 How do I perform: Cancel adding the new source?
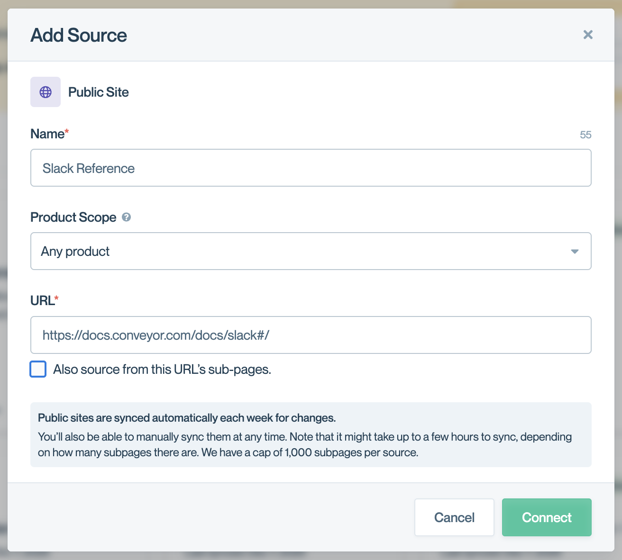pos(454,517)
